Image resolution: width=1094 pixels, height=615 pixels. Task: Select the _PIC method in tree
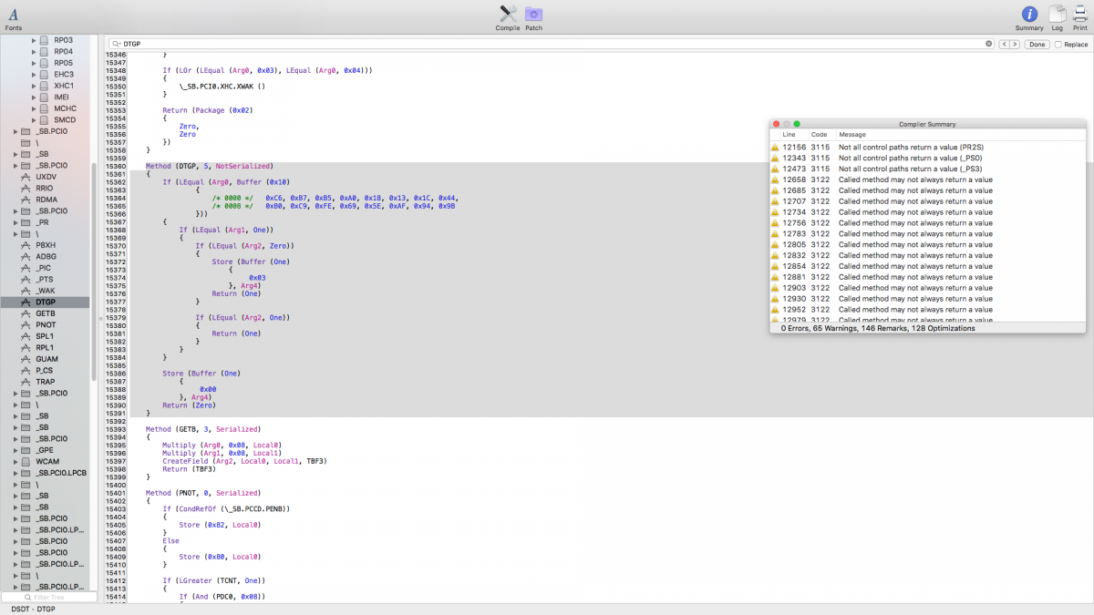click(x=44, y=268)
